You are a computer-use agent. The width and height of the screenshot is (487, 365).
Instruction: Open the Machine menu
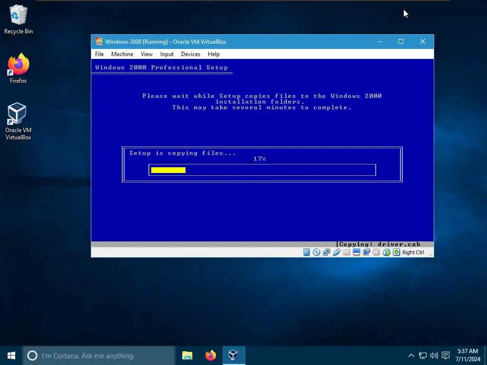point(122,54)
